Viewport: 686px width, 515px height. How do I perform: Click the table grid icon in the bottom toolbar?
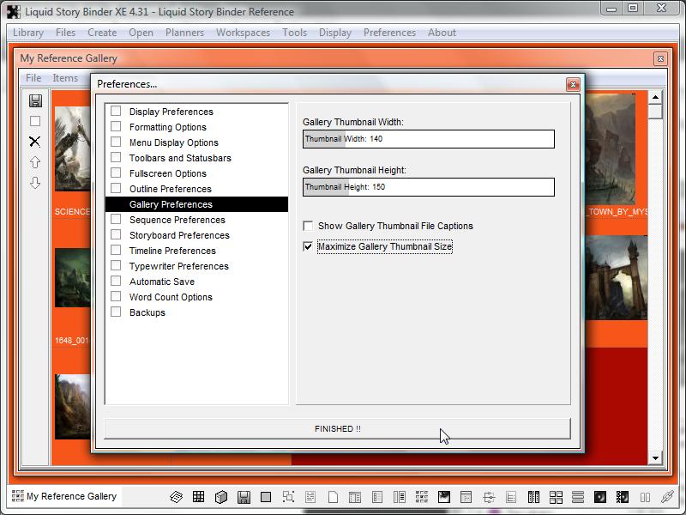coord(198,497)
